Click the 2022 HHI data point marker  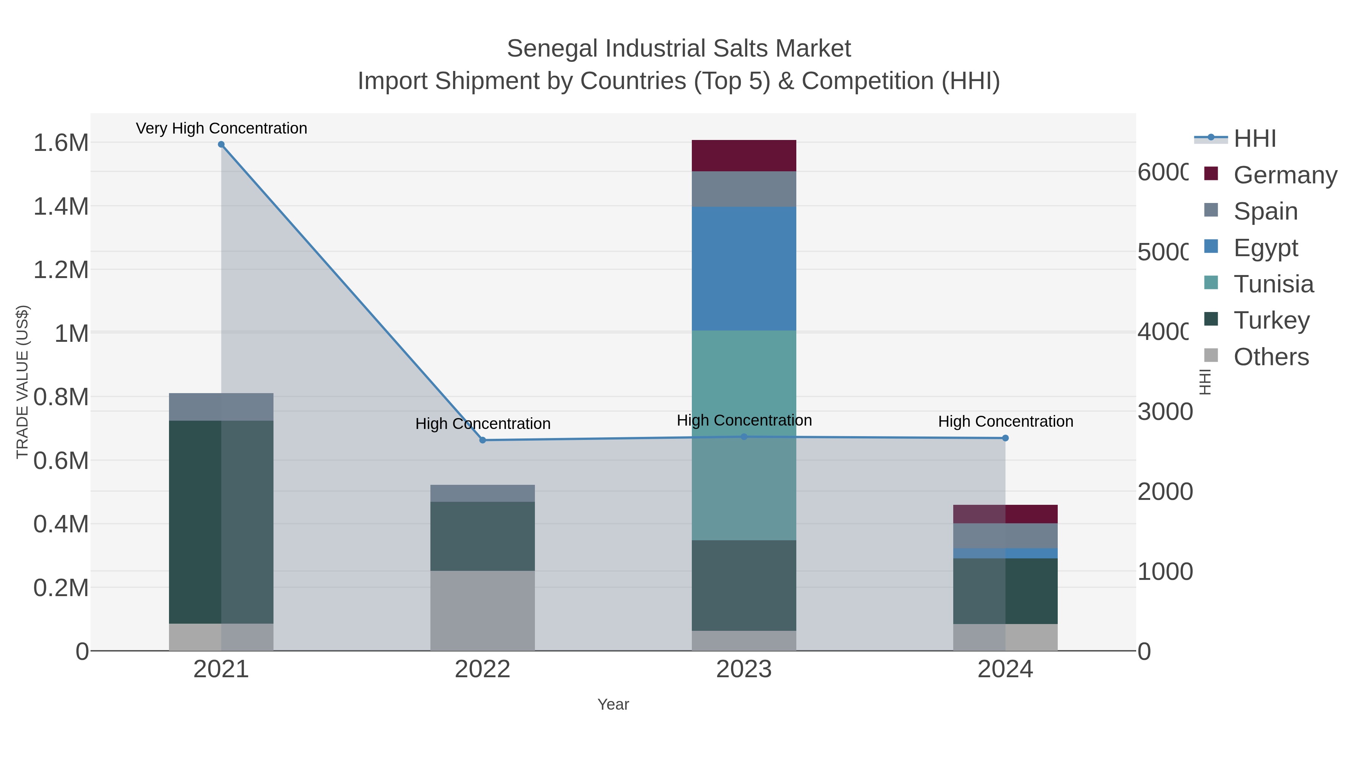point(482,440)
